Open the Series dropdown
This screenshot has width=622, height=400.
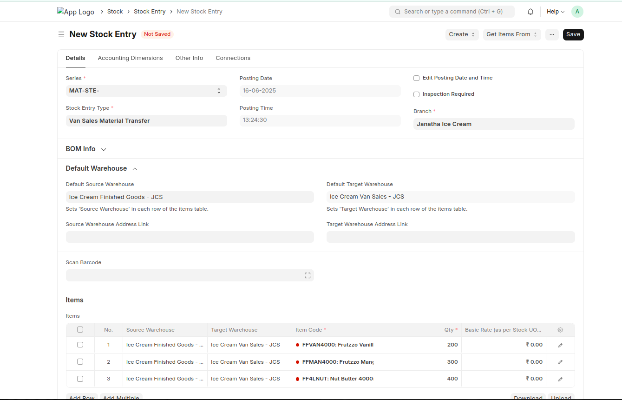pos(146,91)
